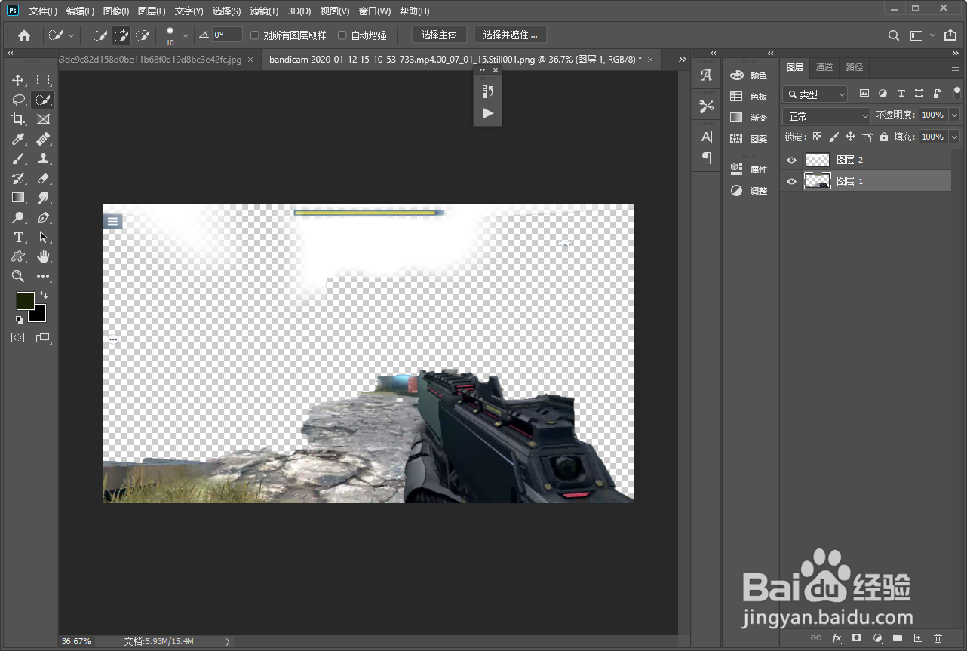Viewport: 967px width, 651px height.
Task: Select the Clone Stamp tool
Action: click(44, 158)
